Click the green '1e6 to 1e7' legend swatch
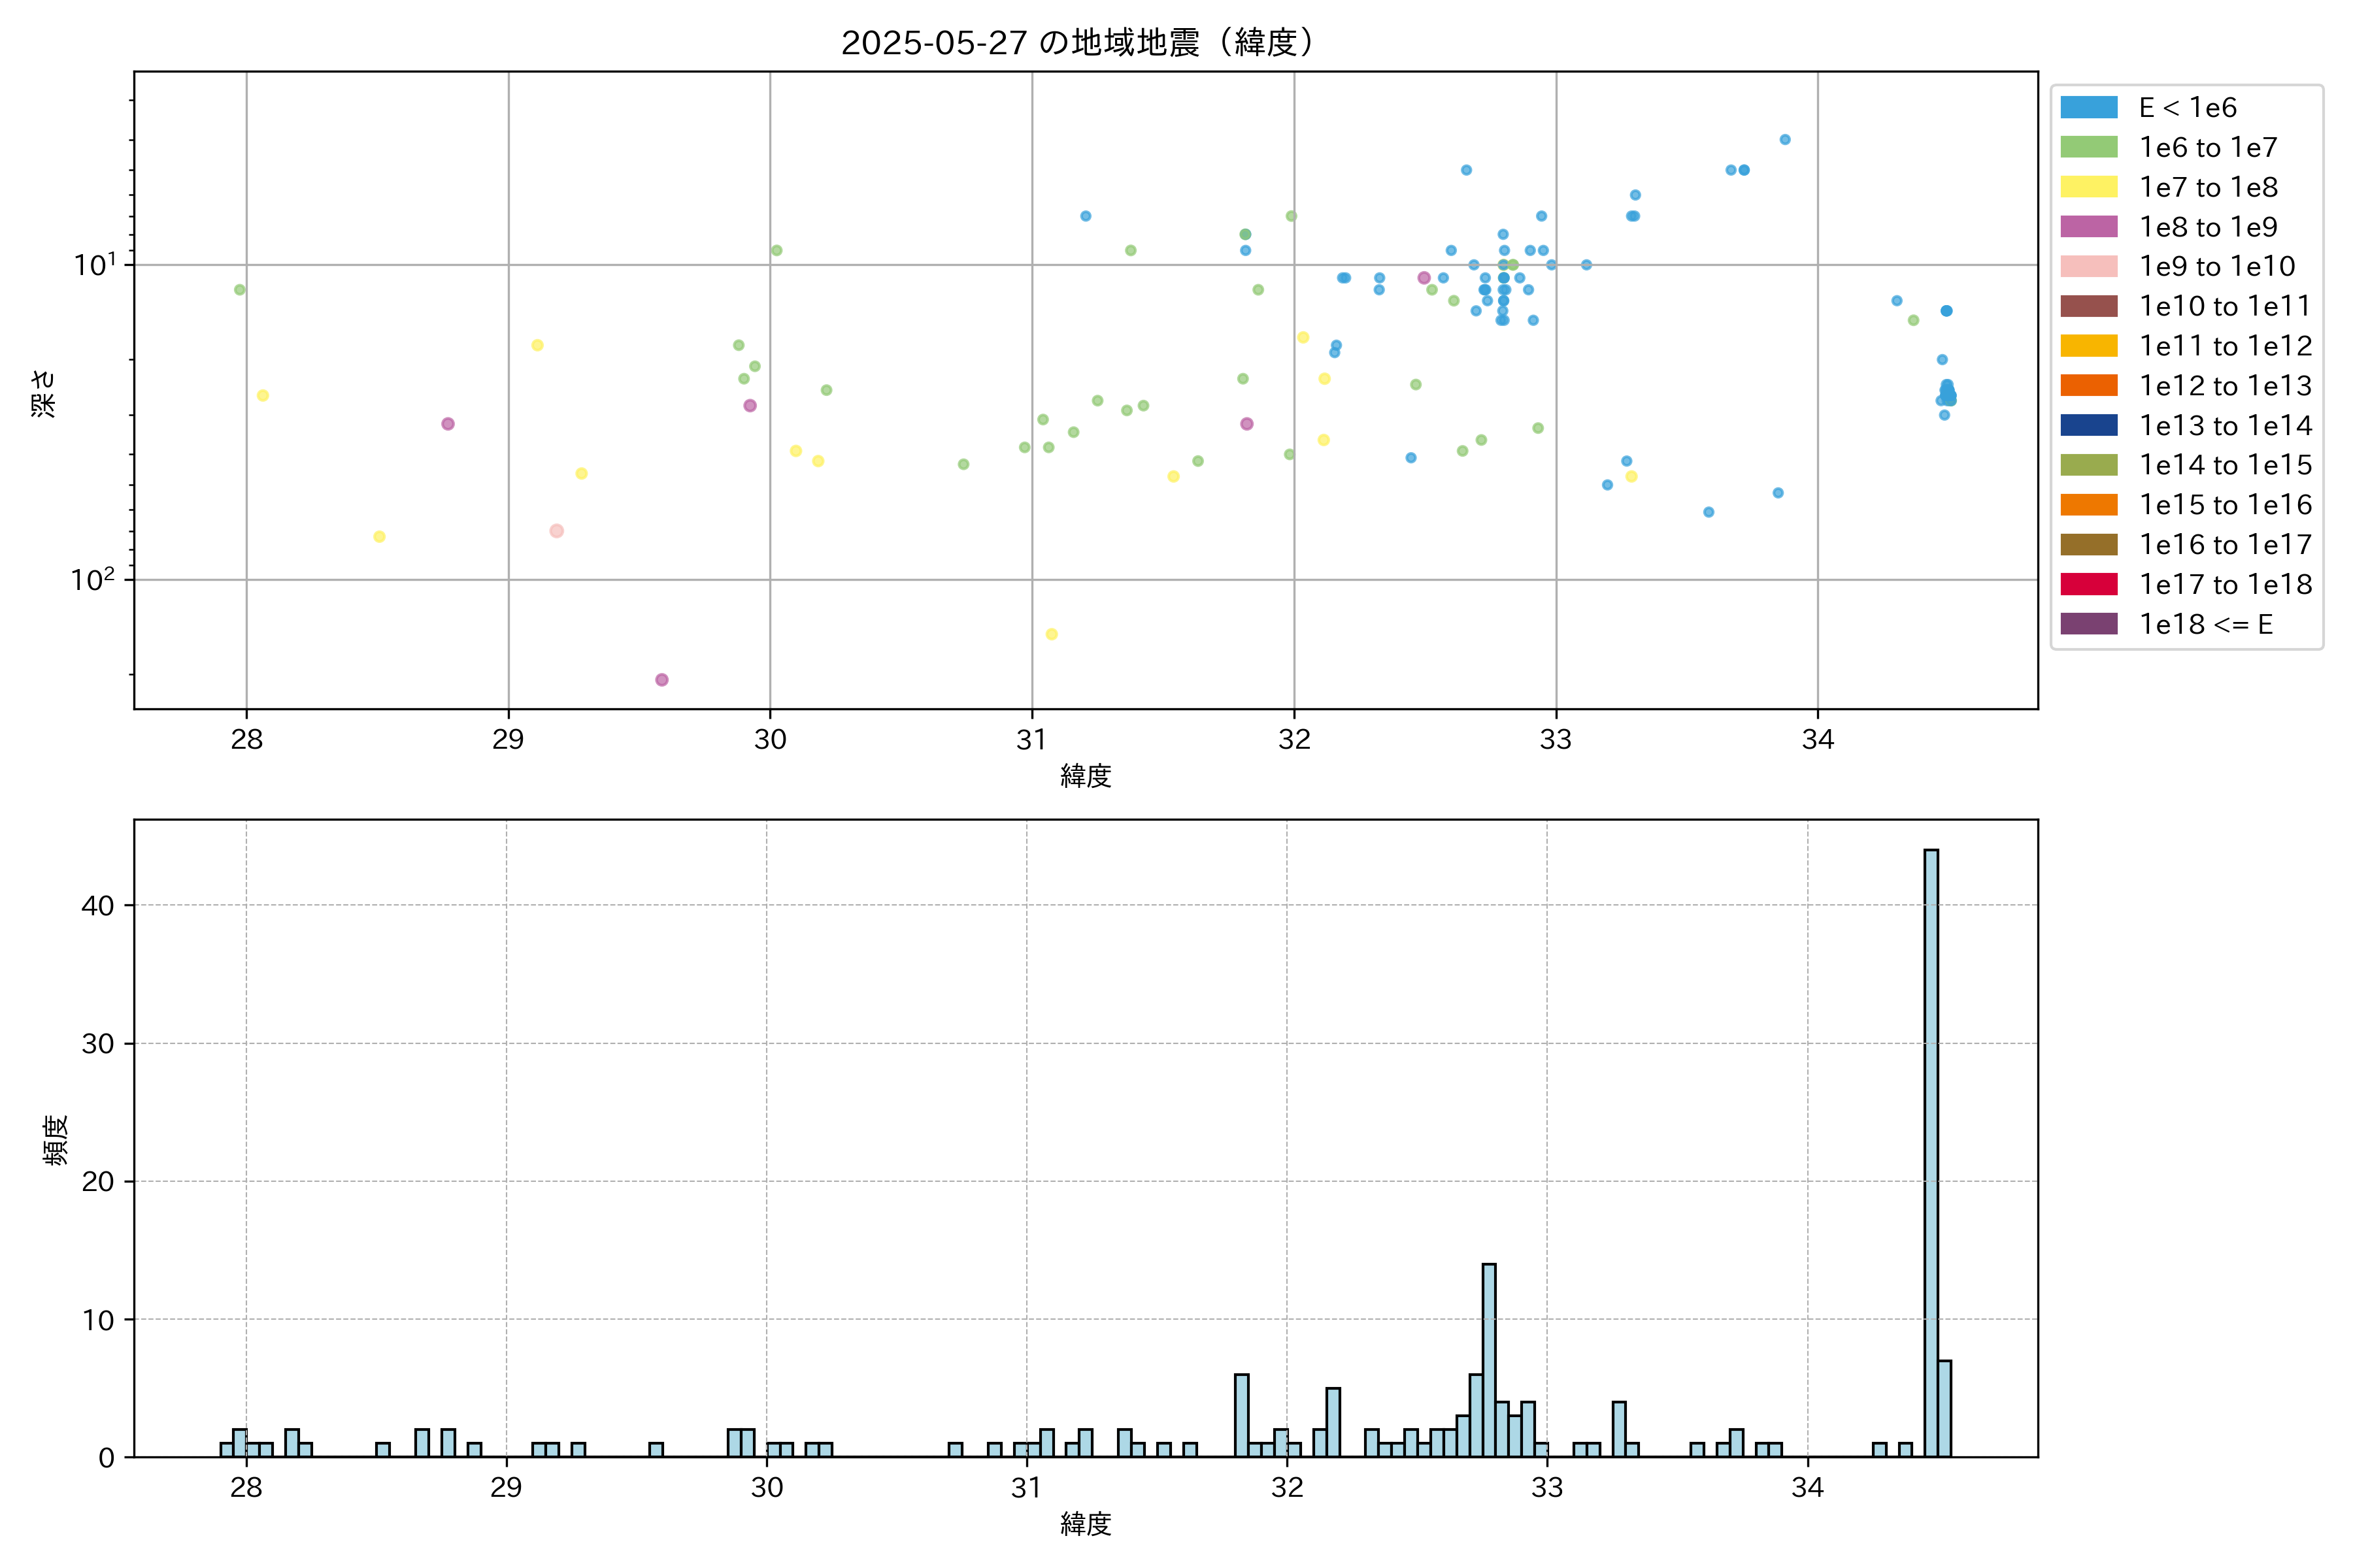The image size is (2353, 1568). (x=2088, y=147)
